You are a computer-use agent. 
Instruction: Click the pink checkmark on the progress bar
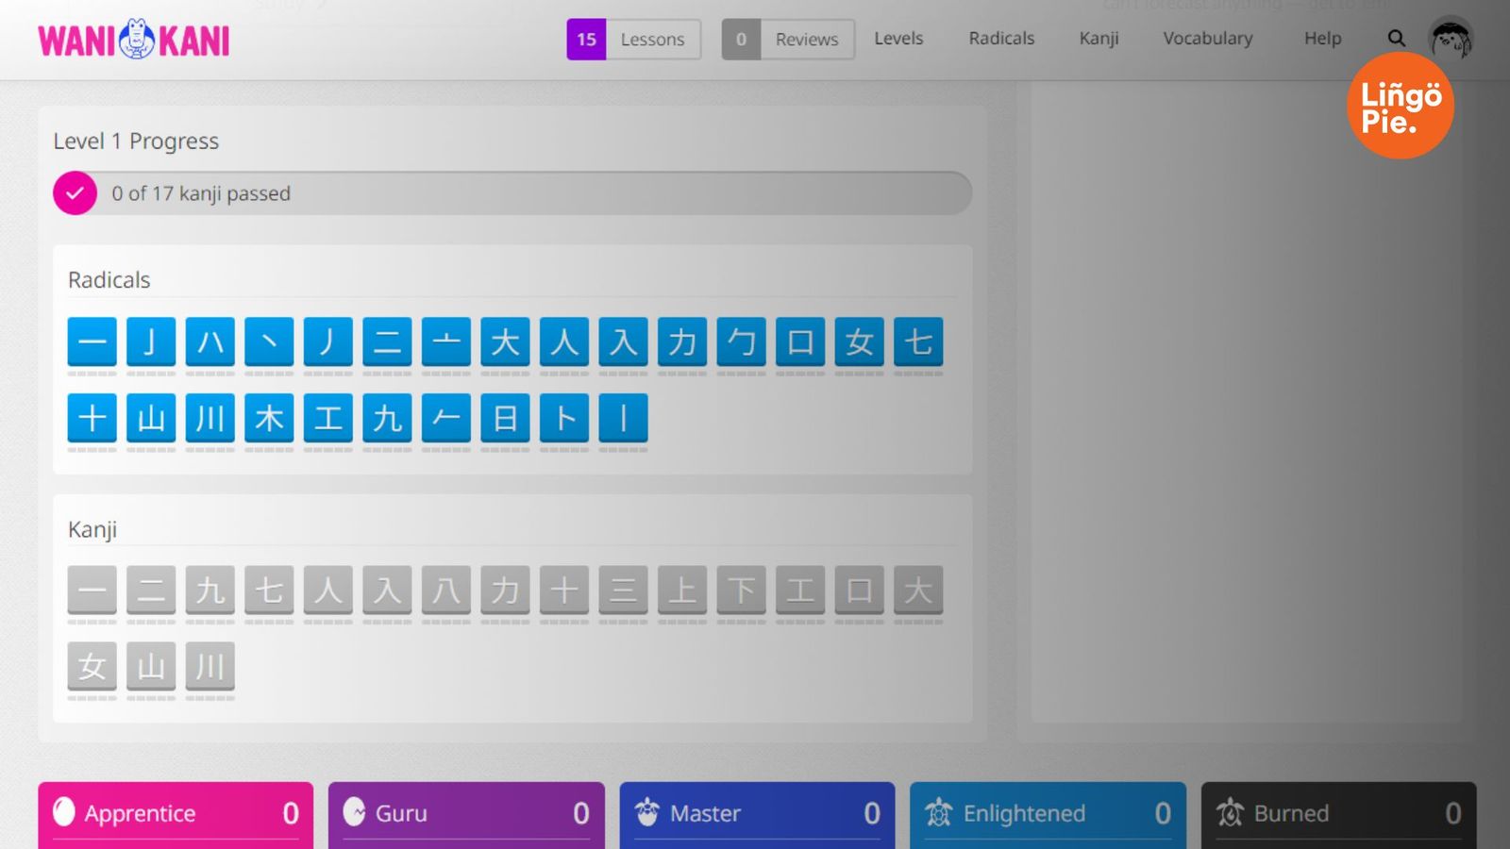(x=75, y=192)
